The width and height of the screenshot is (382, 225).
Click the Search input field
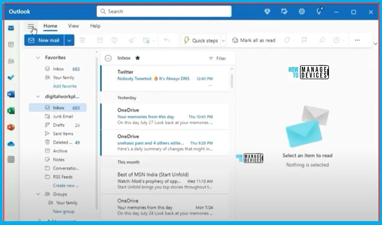tap(164, 12)
